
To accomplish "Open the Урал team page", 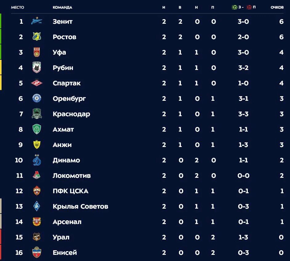I will pos(61,237).
